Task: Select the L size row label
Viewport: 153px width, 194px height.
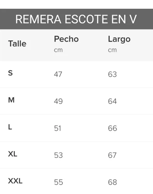Action: coord(10,127)
